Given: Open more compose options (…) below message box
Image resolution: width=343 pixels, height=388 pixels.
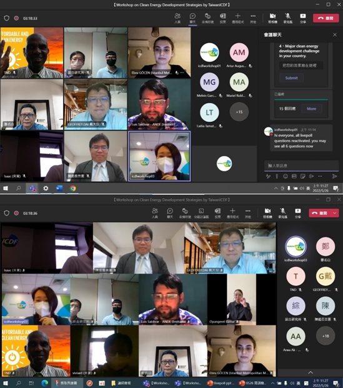Looking at the screenshot, I should [x=320, y=176].
